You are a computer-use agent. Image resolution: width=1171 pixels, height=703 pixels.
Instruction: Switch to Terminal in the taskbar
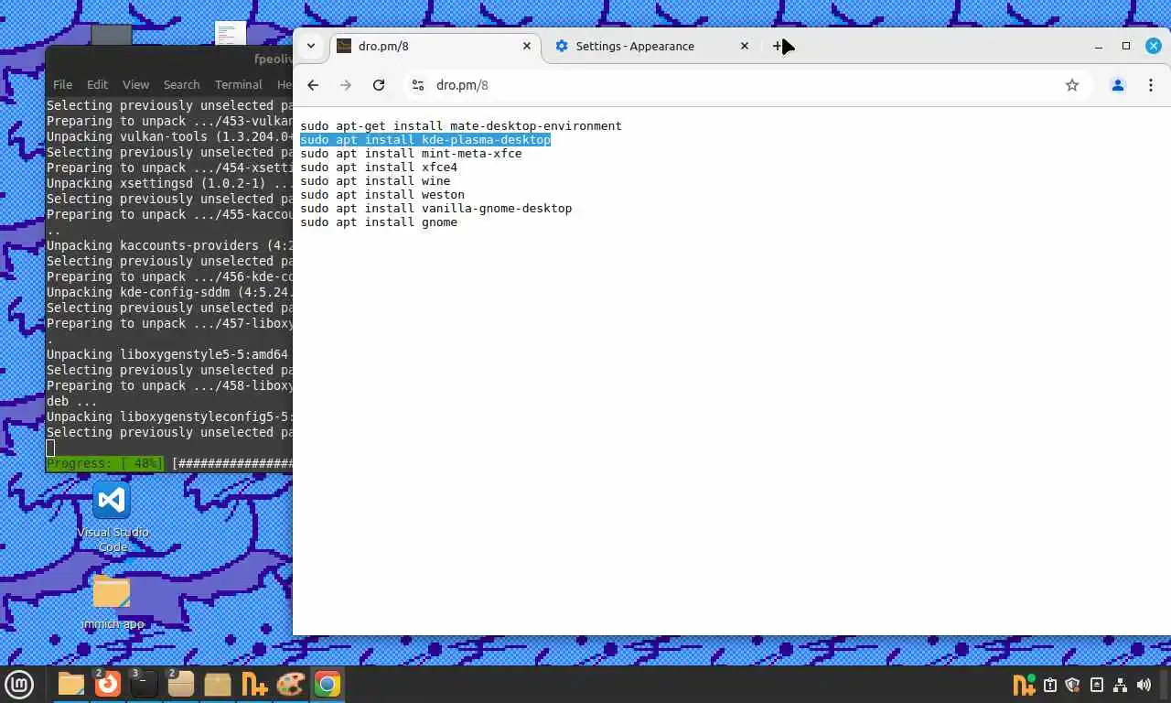click(145, 684)
